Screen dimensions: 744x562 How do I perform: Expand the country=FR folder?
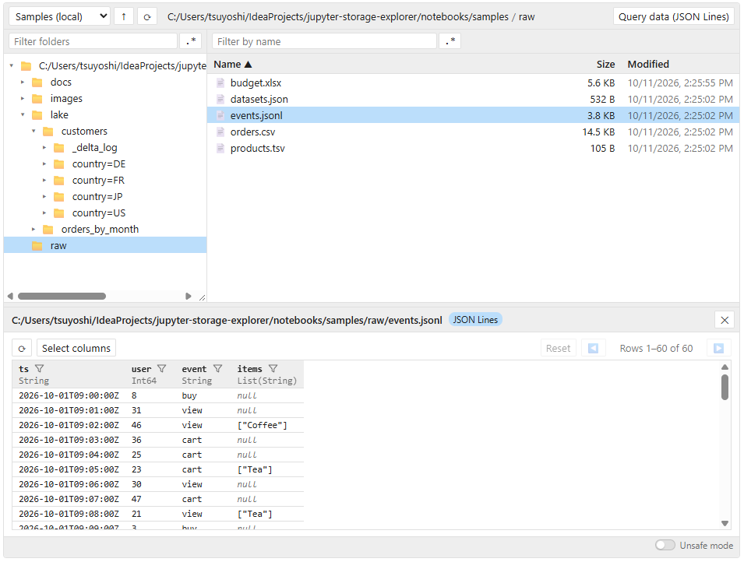coord(44,181)
